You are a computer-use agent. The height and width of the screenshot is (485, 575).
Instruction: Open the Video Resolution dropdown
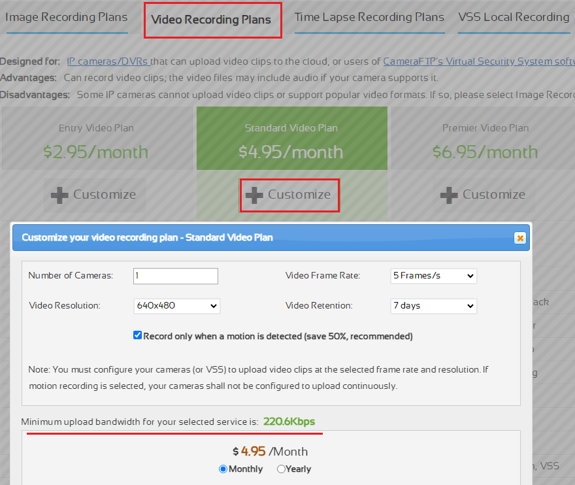click(176, 306)
